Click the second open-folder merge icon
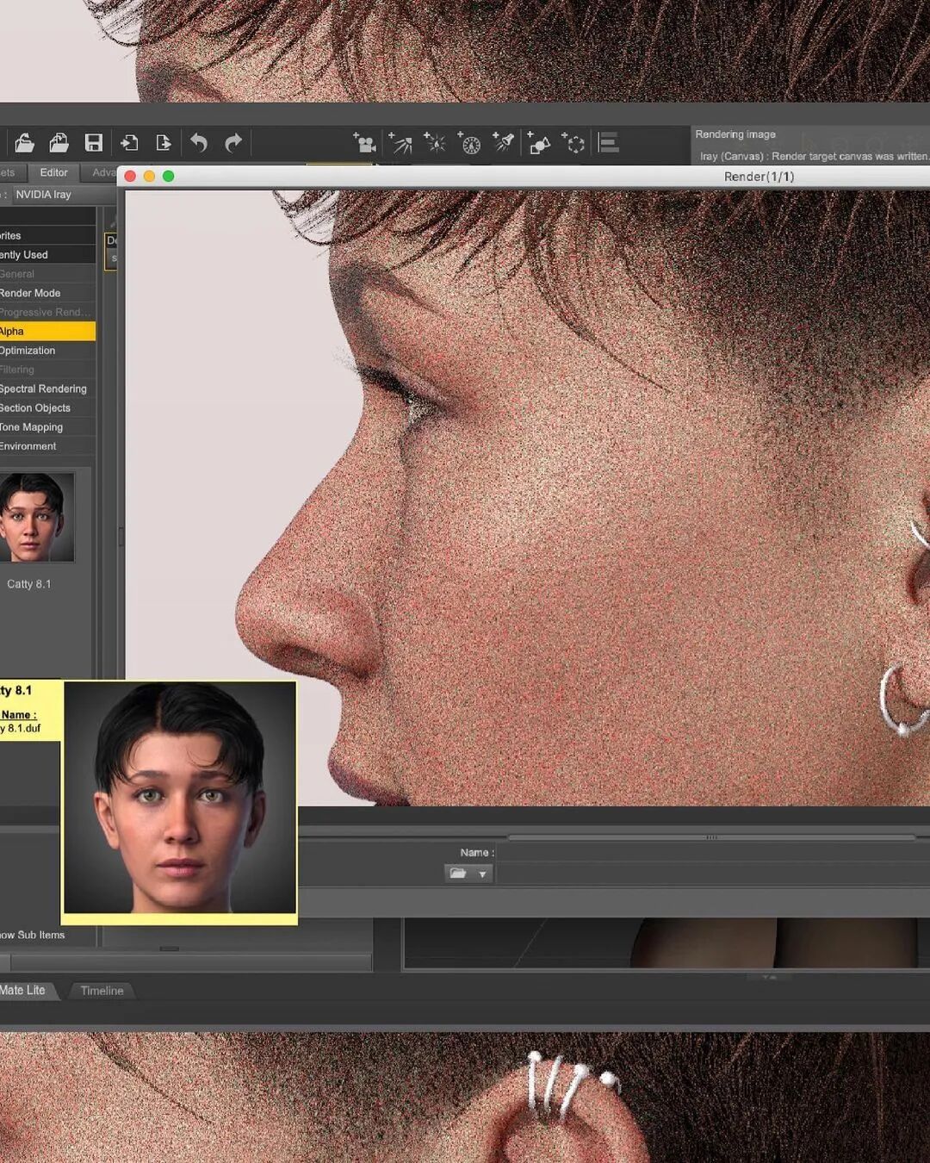Image resolution: width=930 pixels, height=1163 pixels. 59,142
